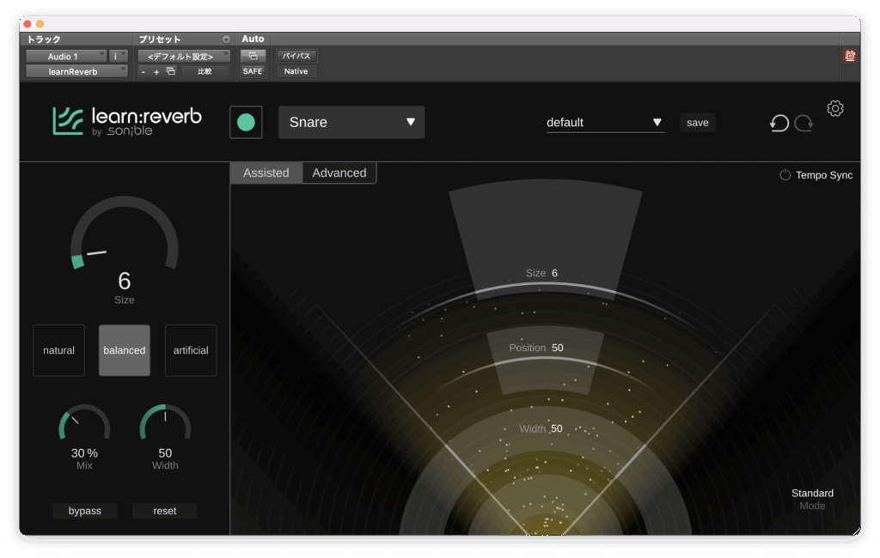Click the preset copy settings icon

point(171,71)
